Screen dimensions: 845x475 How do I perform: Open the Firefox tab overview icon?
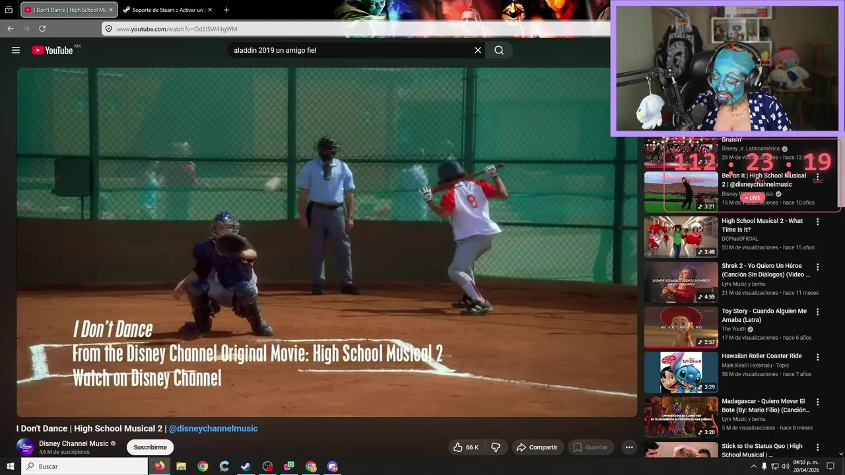tap(9, 10)
